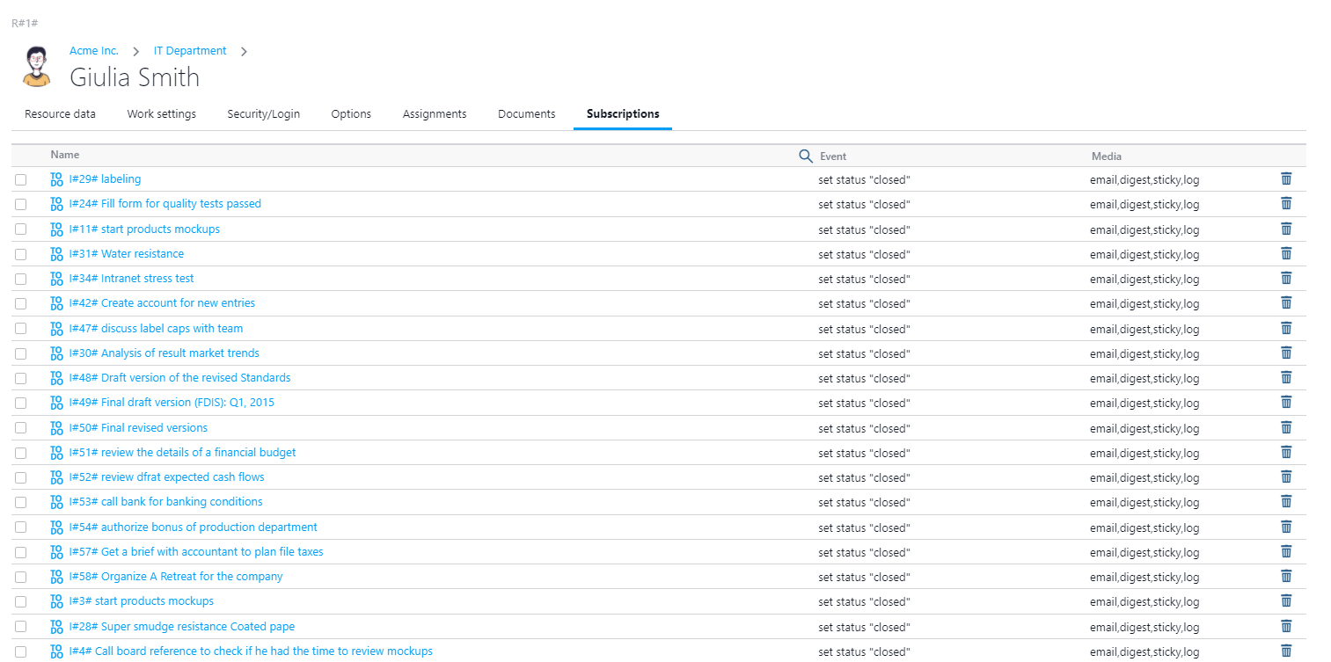Viewport: 1331px width, 662px height.
Task: Expand the chevron after IT Department breadcrumb
Action: pyautogui.click(x=244, y=52)
